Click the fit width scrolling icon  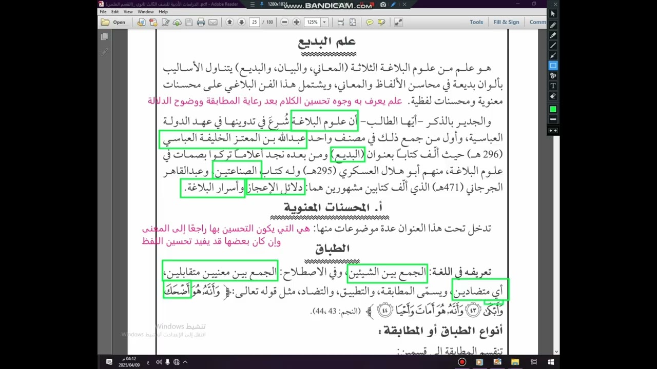[340, 22]
